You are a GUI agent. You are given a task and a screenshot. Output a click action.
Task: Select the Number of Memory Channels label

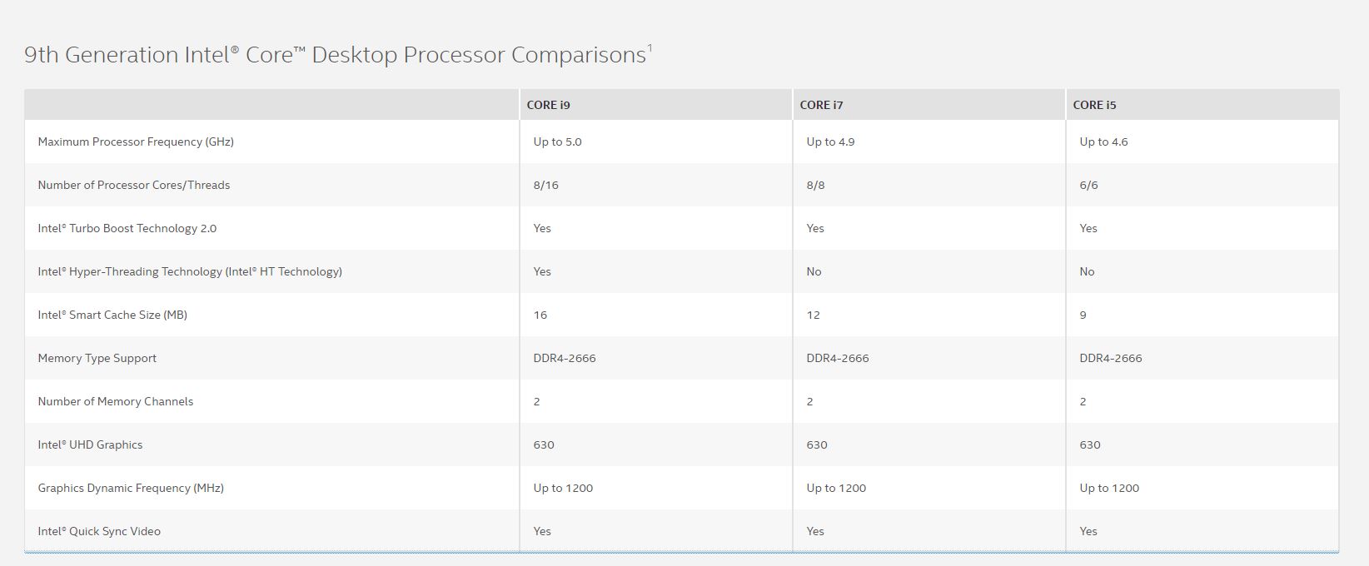116,401
